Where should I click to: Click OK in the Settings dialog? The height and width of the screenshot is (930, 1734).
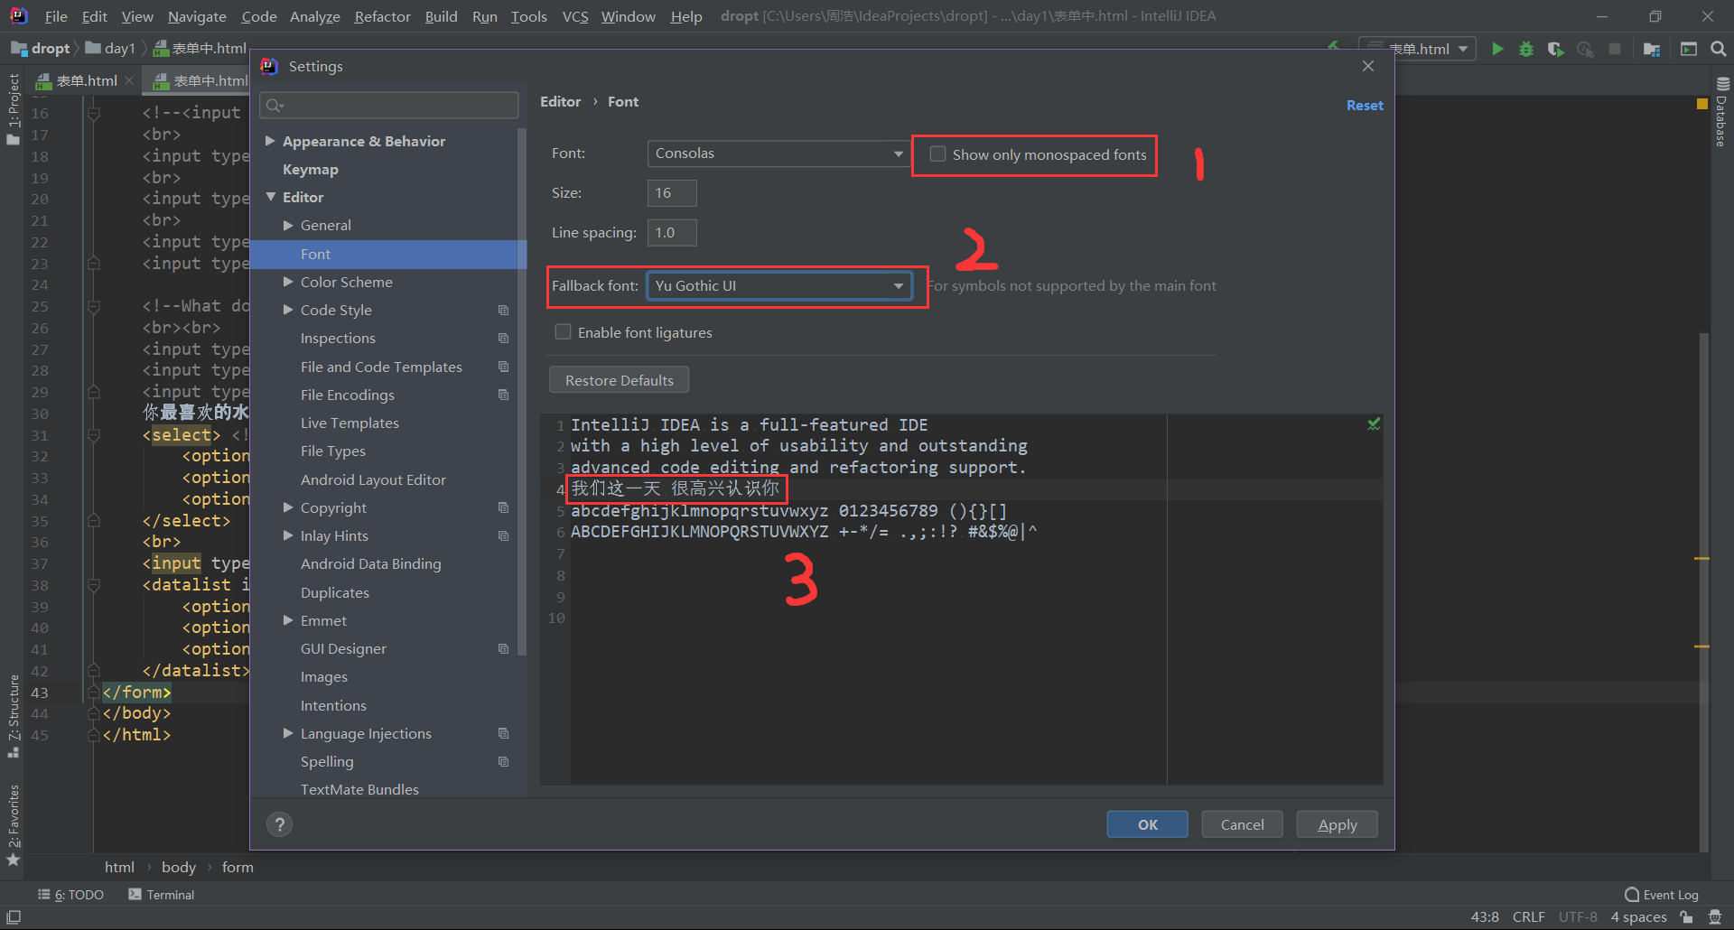1147,824
